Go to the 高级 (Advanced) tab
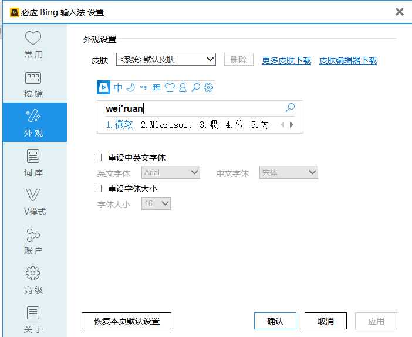 [33, 280]
